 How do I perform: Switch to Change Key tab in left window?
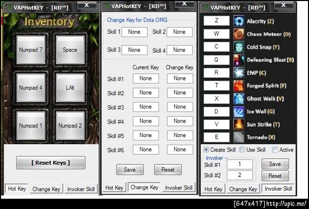46,189
